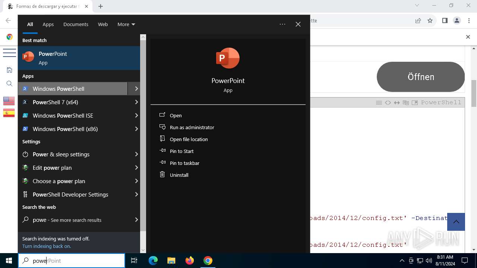Click the taskbar clock
The width and height of the screenshot is (477, 268).
tap(445, 261)
